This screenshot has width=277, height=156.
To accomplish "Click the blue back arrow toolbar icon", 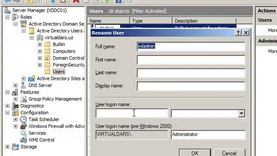I will [x=7, y=1].
